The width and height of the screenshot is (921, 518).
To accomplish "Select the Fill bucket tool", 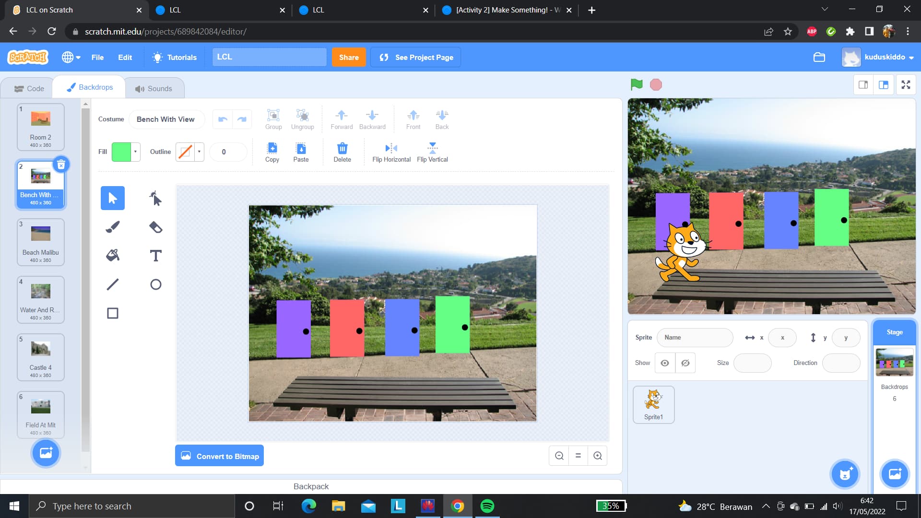I will 112,256.
